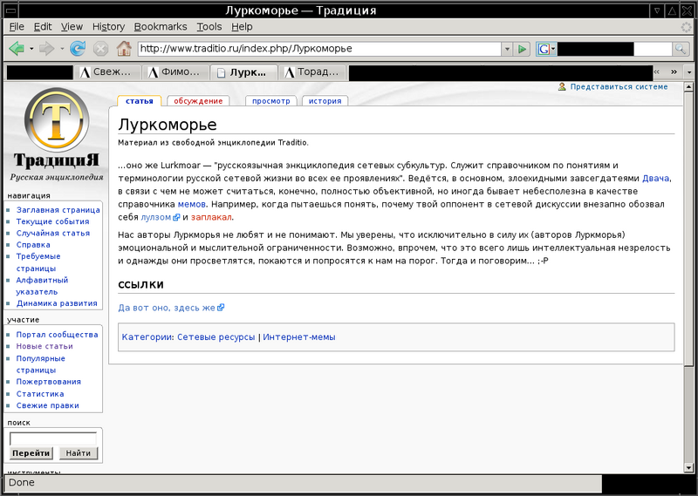Go to Заглавная страница in sidebar
698x496 pixels.
(x=58, y=209)
